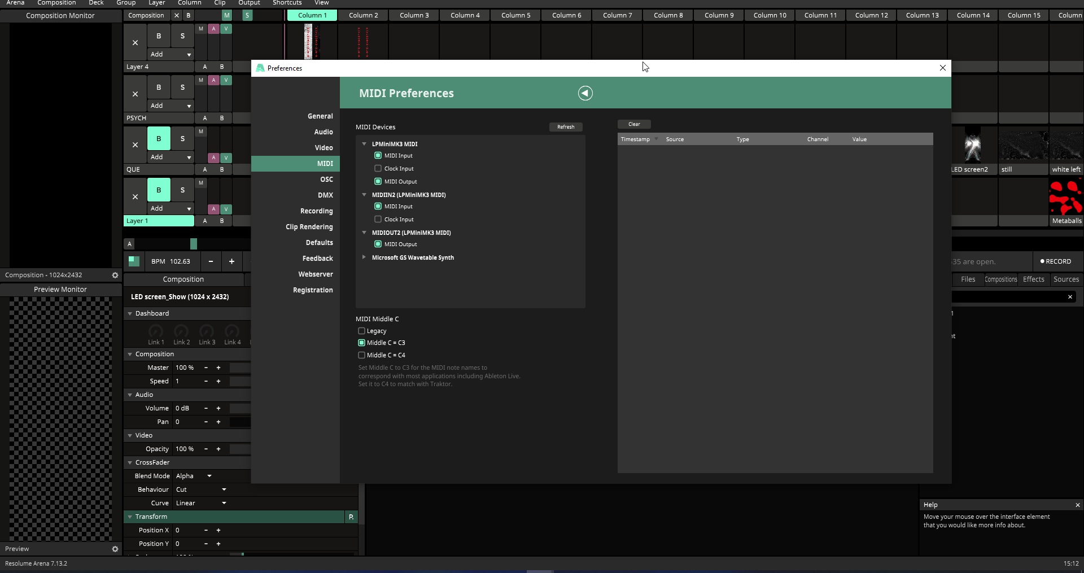Clear the MIDI monitor log
This screenshot has width=1084, height=573.
click(x=634, y=124)
